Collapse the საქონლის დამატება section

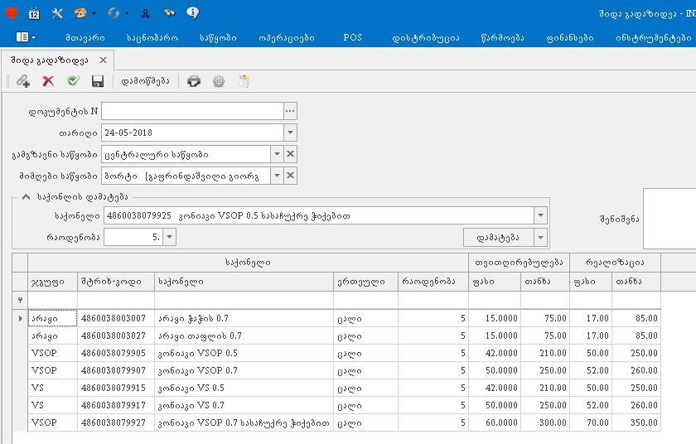pyautogui.click(x=27, y=197)
